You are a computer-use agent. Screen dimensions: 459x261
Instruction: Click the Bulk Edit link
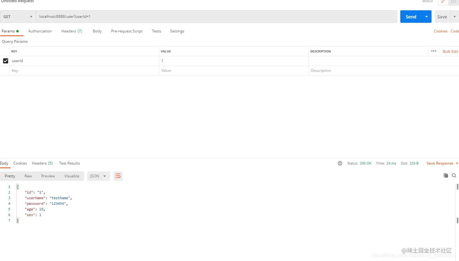pos(450,51)
